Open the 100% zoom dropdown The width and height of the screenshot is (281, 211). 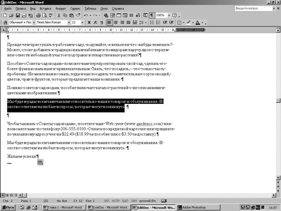[169, 15]
